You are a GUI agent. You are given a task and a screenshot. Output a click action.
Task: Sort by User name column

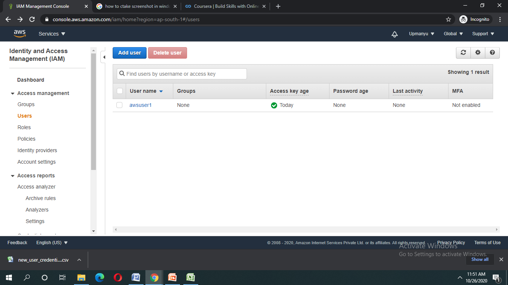[x=146, y=91]
